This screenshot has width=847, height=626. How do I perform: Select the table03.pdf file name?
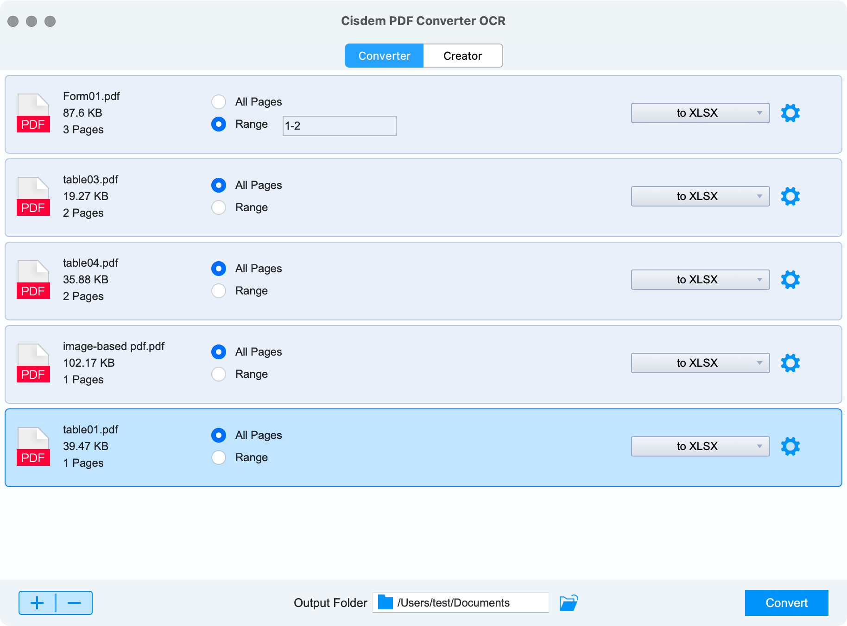point(91,180)
